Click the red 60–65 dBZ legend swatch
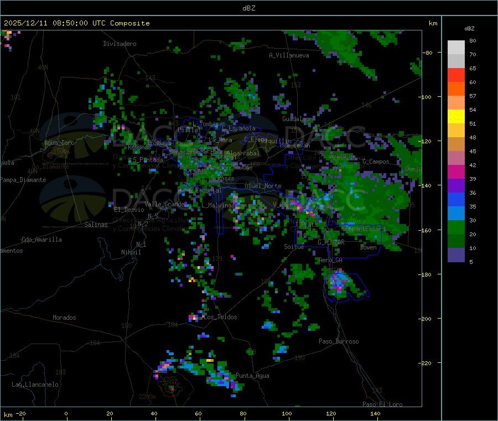 (456, 75)
